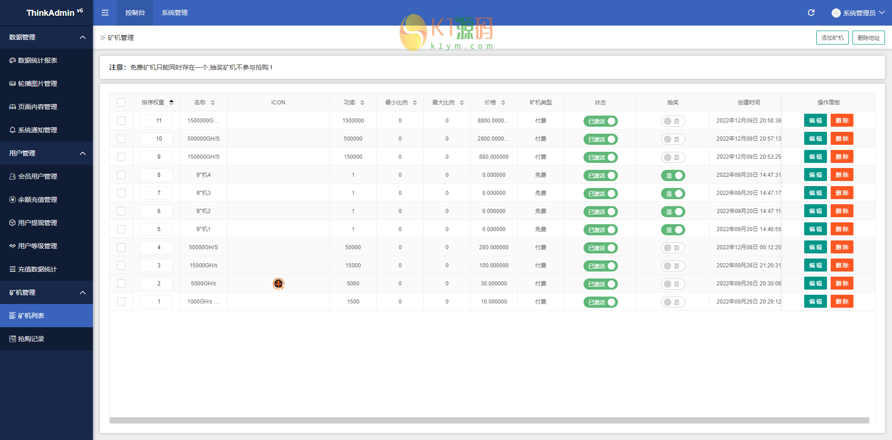892x440 pixels.
Task: Click the refresh icon in top bar
Action: [811, 13]
